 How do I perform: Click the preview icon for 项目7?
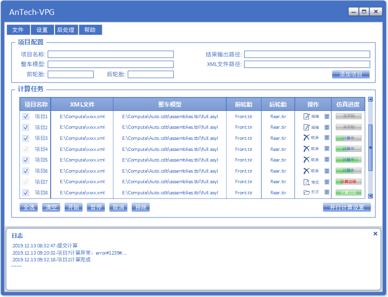coord(306,182)
